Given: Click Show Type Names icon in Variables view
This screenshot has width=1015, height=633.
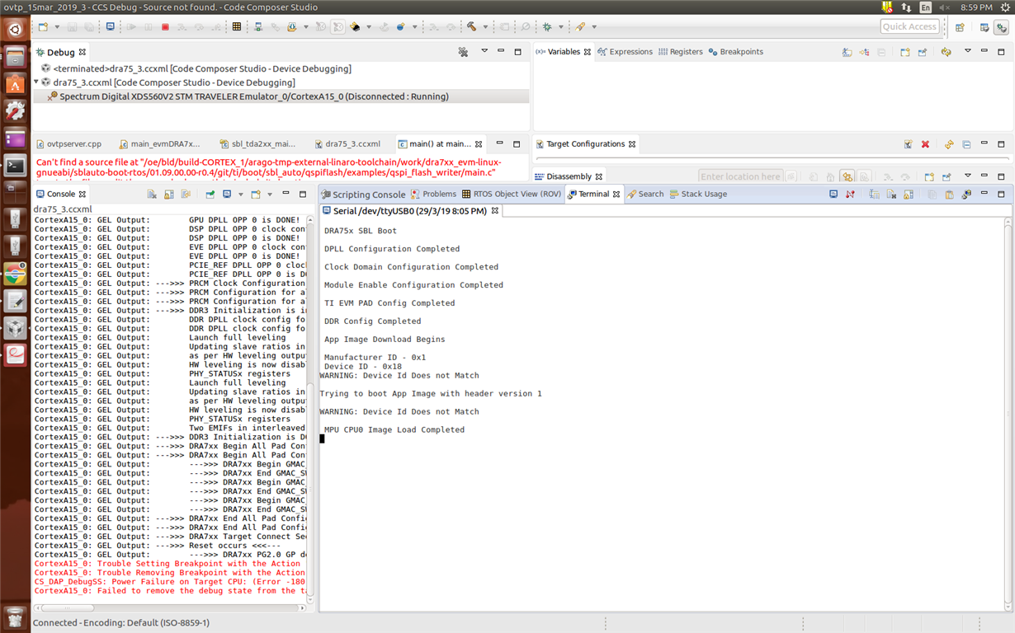Looking at the screenshot, I should click(847, 52).
